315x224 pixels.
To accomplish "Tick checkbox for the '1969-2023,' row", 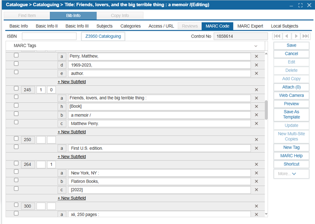I will pyautogui.click(x=16, y=64).
